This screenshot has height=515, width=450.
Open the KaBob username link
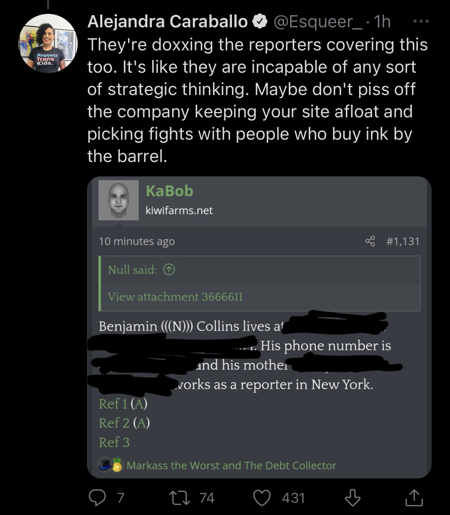169,191
